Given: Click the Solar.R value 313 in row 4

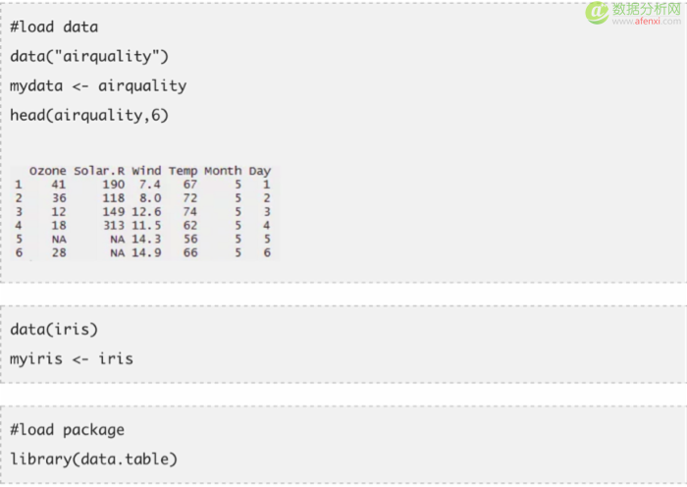Looking at the screenshot, I should [114, 225].
